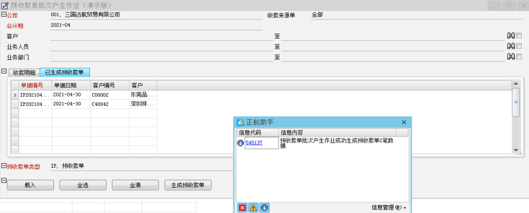Viewport: 529px width, 213px height.
Task: Select the row selector for customer C40042
Action: [x=15, y=104]
